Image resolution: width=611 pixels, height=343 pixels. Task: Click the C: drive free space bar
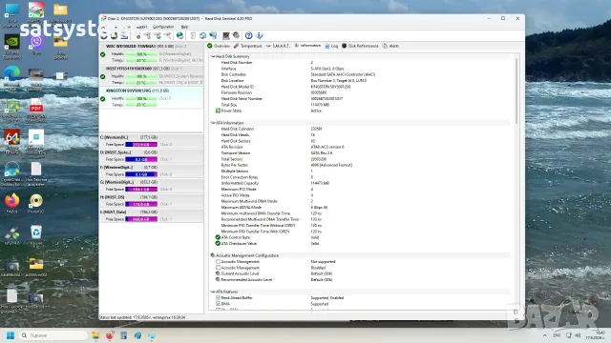click(x=141, y=145)
